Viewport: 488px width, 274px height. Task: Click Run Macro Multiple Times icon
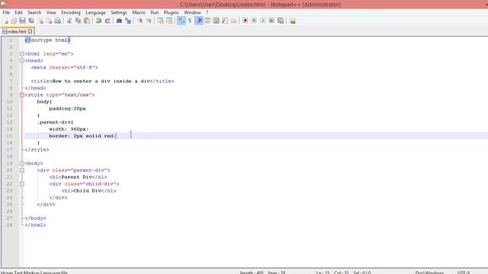pyautogui.click(x=271, y=21)
